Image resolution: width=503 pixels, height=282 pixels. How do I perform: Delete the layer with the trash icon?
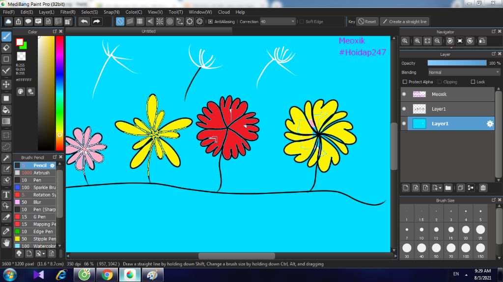coord(483,188)
